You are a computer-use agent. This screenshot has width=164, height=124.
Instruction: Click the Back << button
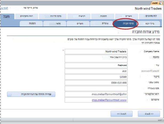tap(149, 114)
